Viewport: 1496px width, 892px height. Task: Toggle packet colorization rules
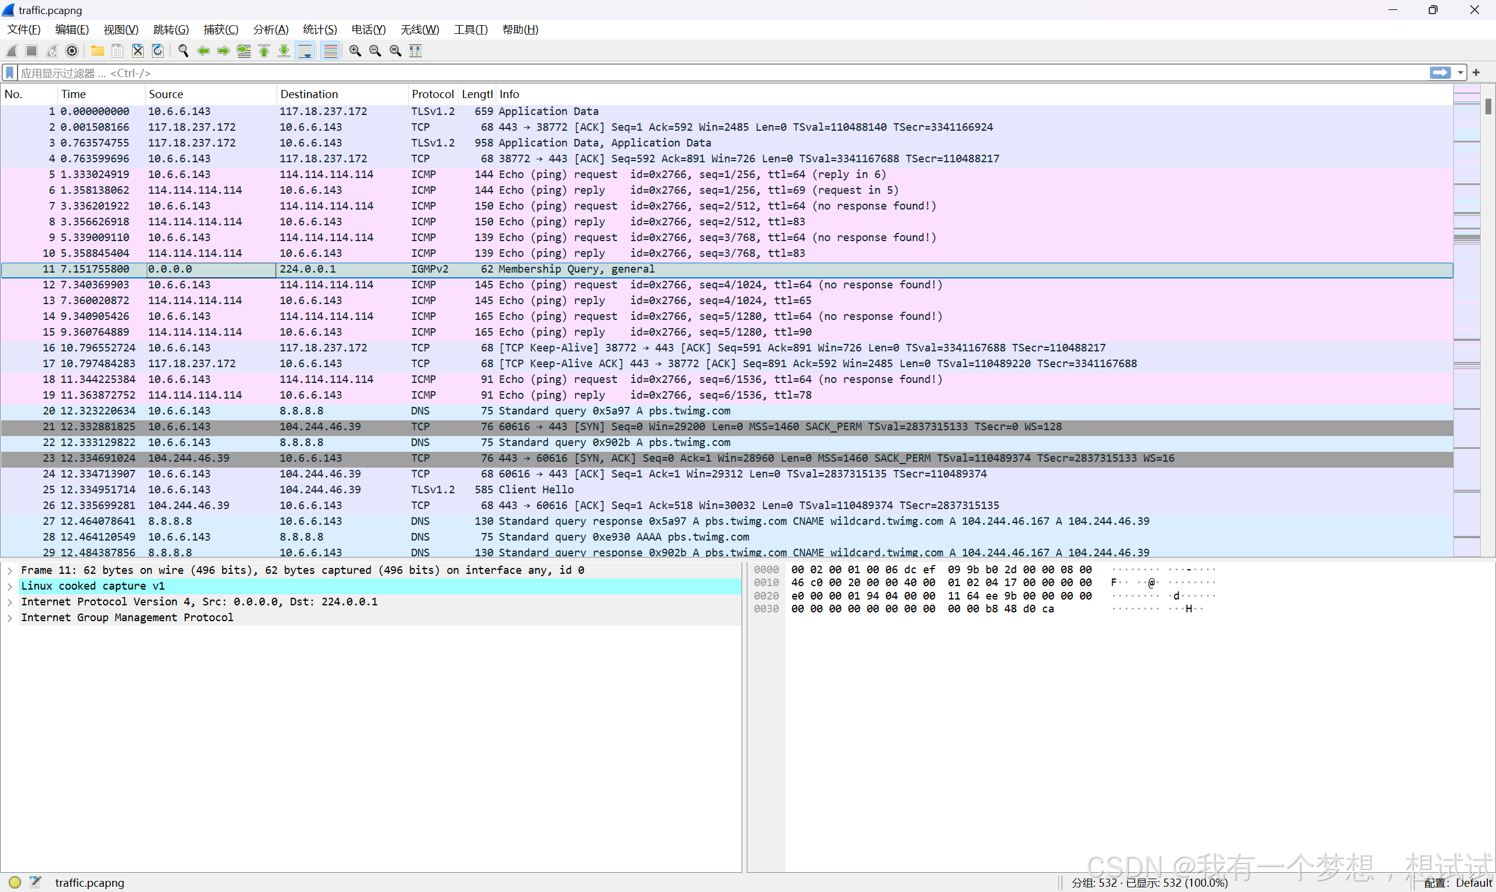pos(330,51)
